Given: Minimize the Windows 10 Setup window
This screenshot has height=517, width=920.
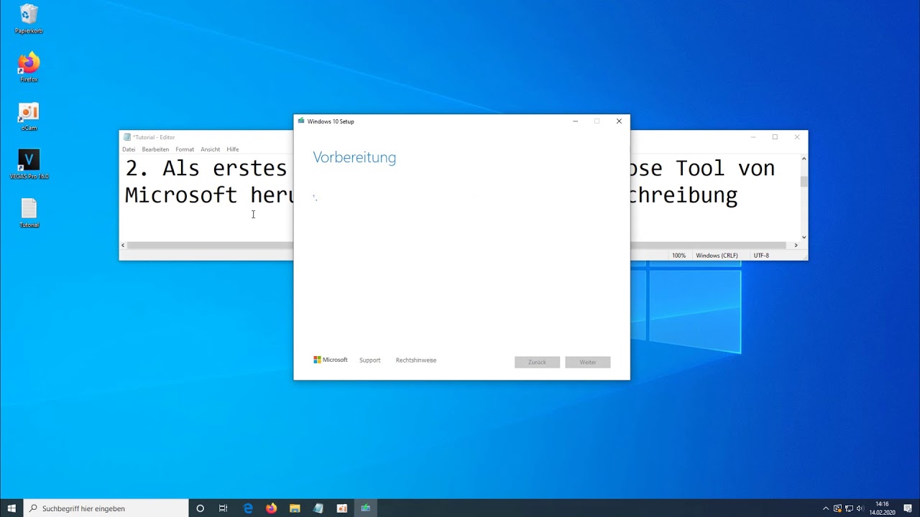Looking at the screenshot, I should coord(575,121).
